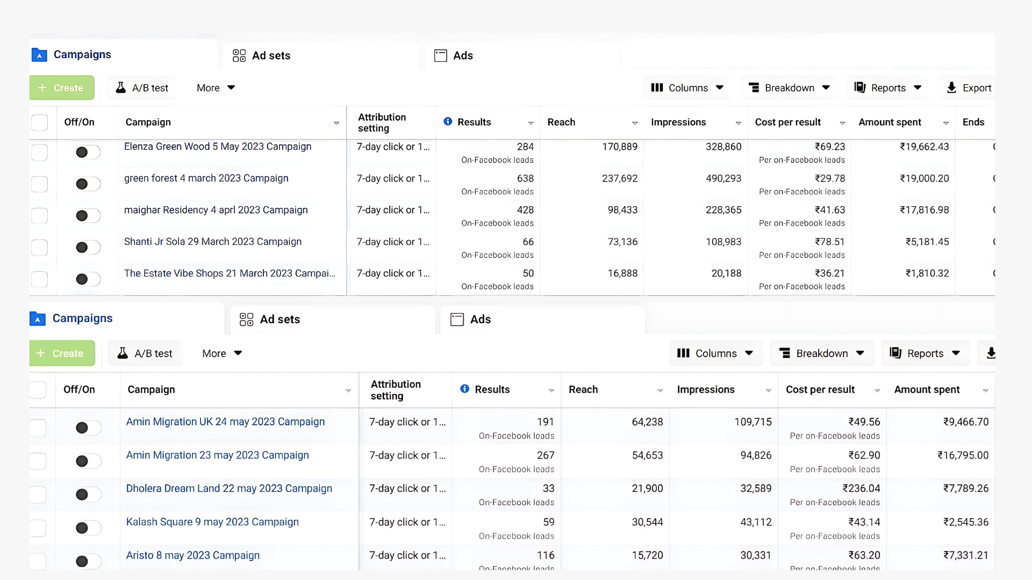The width and height of the screenshot is (1032, 580).
Task: Toggle the Amin Migration UK 24 may switch
Action: [x=88, y=428]
